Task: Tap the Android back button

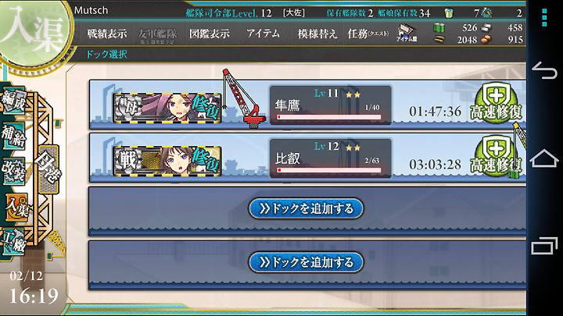Action: click(x=544, y=70)
